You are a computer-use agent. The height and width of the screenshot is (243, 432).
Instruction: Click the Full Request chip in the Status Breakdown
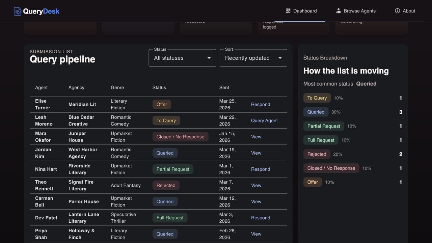pyautogui.click(x=321, y=140)
